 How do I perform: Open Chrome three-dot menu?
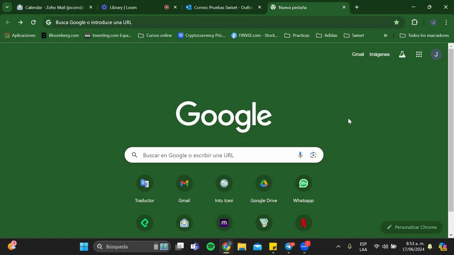(446, 22)
